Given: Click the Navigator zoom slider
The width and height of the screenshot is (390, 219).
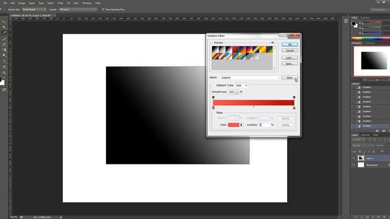Looking at the screenshot, I should 377,80.
